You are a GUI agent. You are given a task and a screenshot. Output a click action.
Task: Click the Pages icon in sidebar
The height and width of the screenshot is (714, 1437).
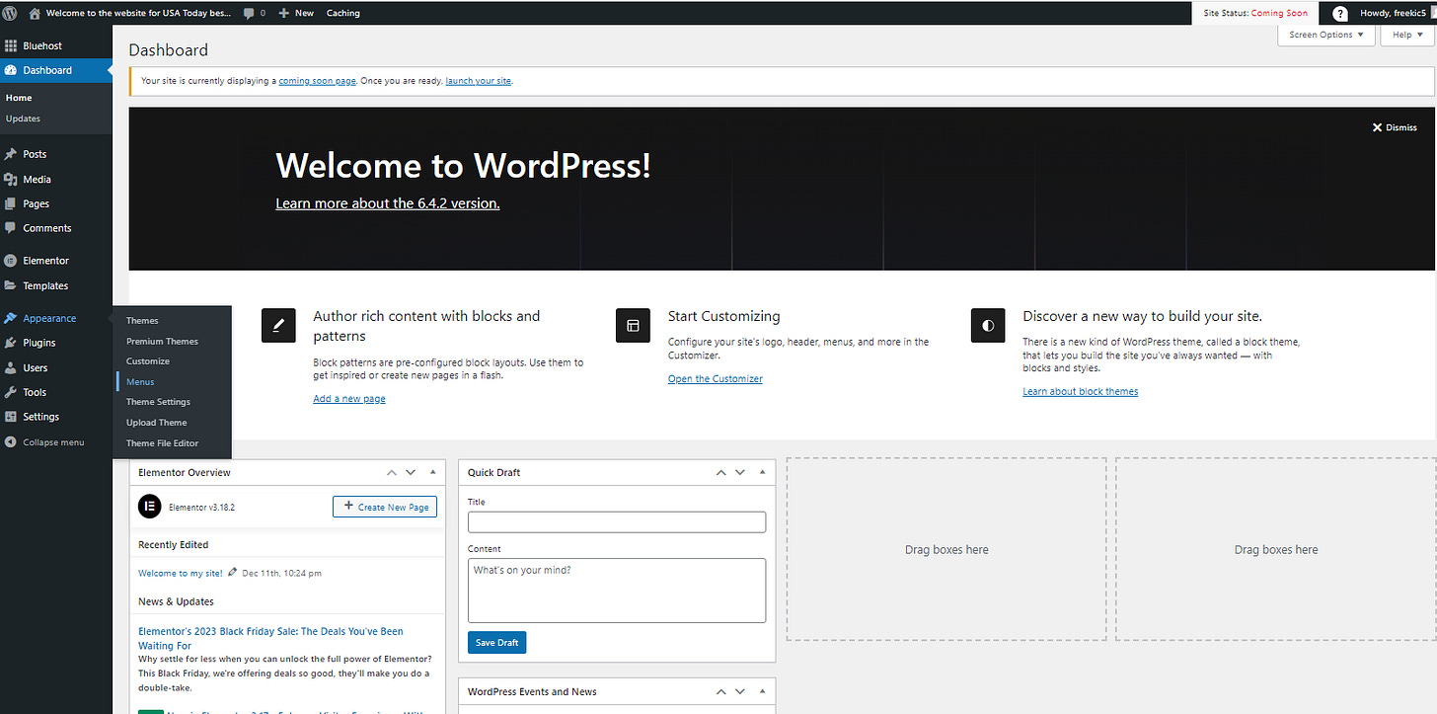pyautogui.click(x=11, y=203)
